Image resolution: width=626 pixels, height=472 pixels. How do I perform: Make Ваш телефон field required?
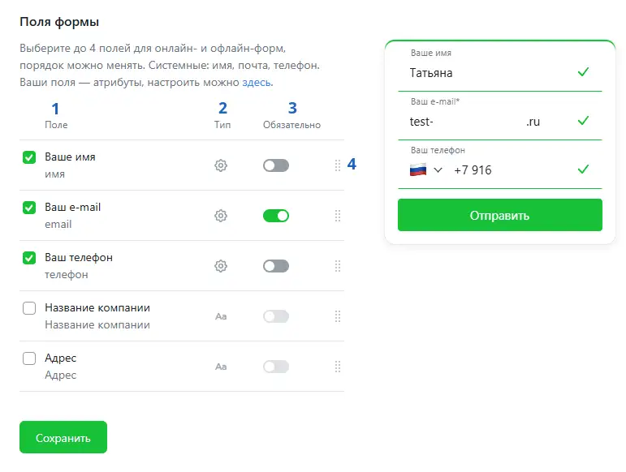coord(276,266)
